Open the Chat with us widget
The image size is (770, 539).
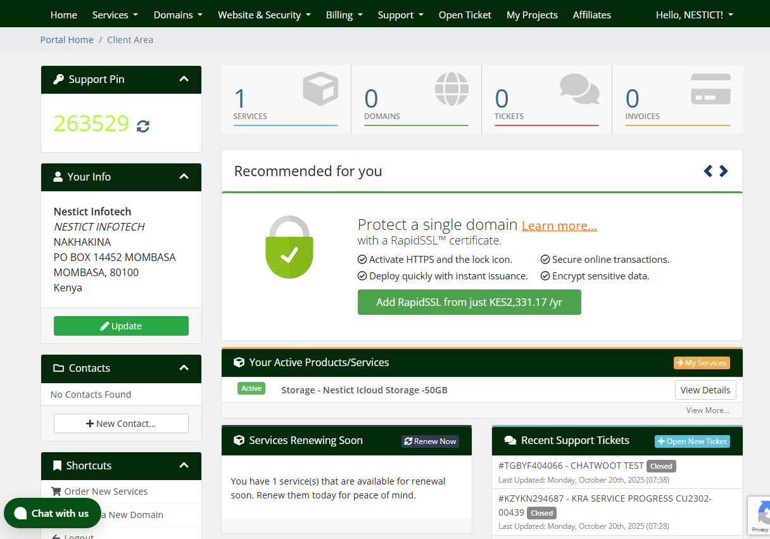[x=53, y=513]
